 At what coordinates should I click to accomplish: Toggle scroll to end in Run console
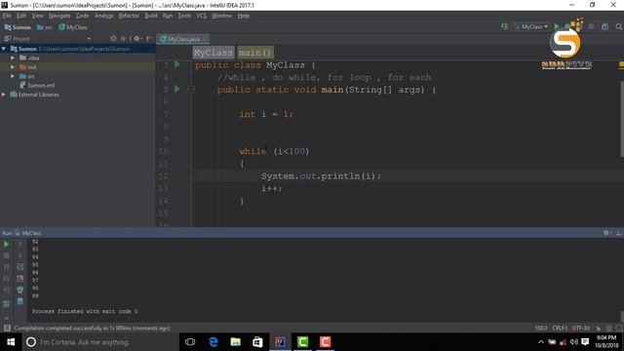19,279
